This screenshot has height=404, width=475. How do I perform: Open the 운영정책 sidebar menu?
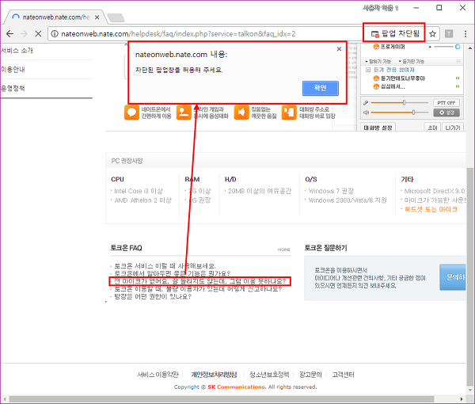coord(13,89)
